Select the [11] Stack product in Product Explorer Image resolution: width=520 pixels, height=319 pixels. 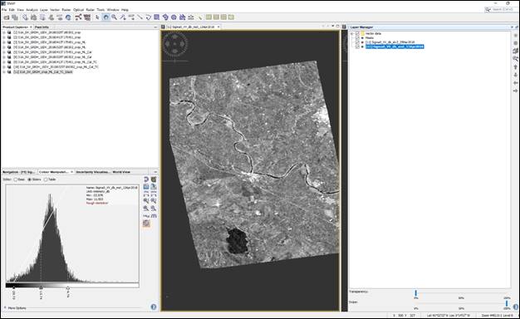click(43, 71)
